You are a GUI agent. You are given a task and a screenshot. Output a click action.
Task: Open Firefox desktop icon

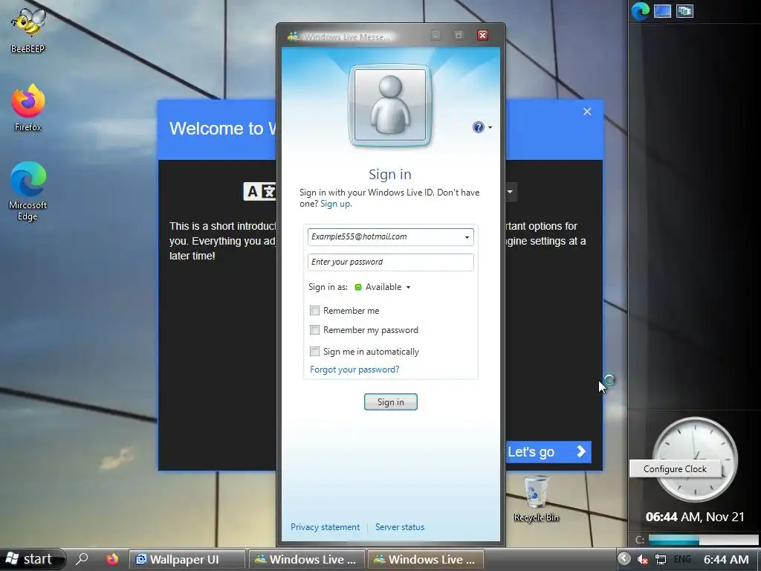click(x=27, y=108)
